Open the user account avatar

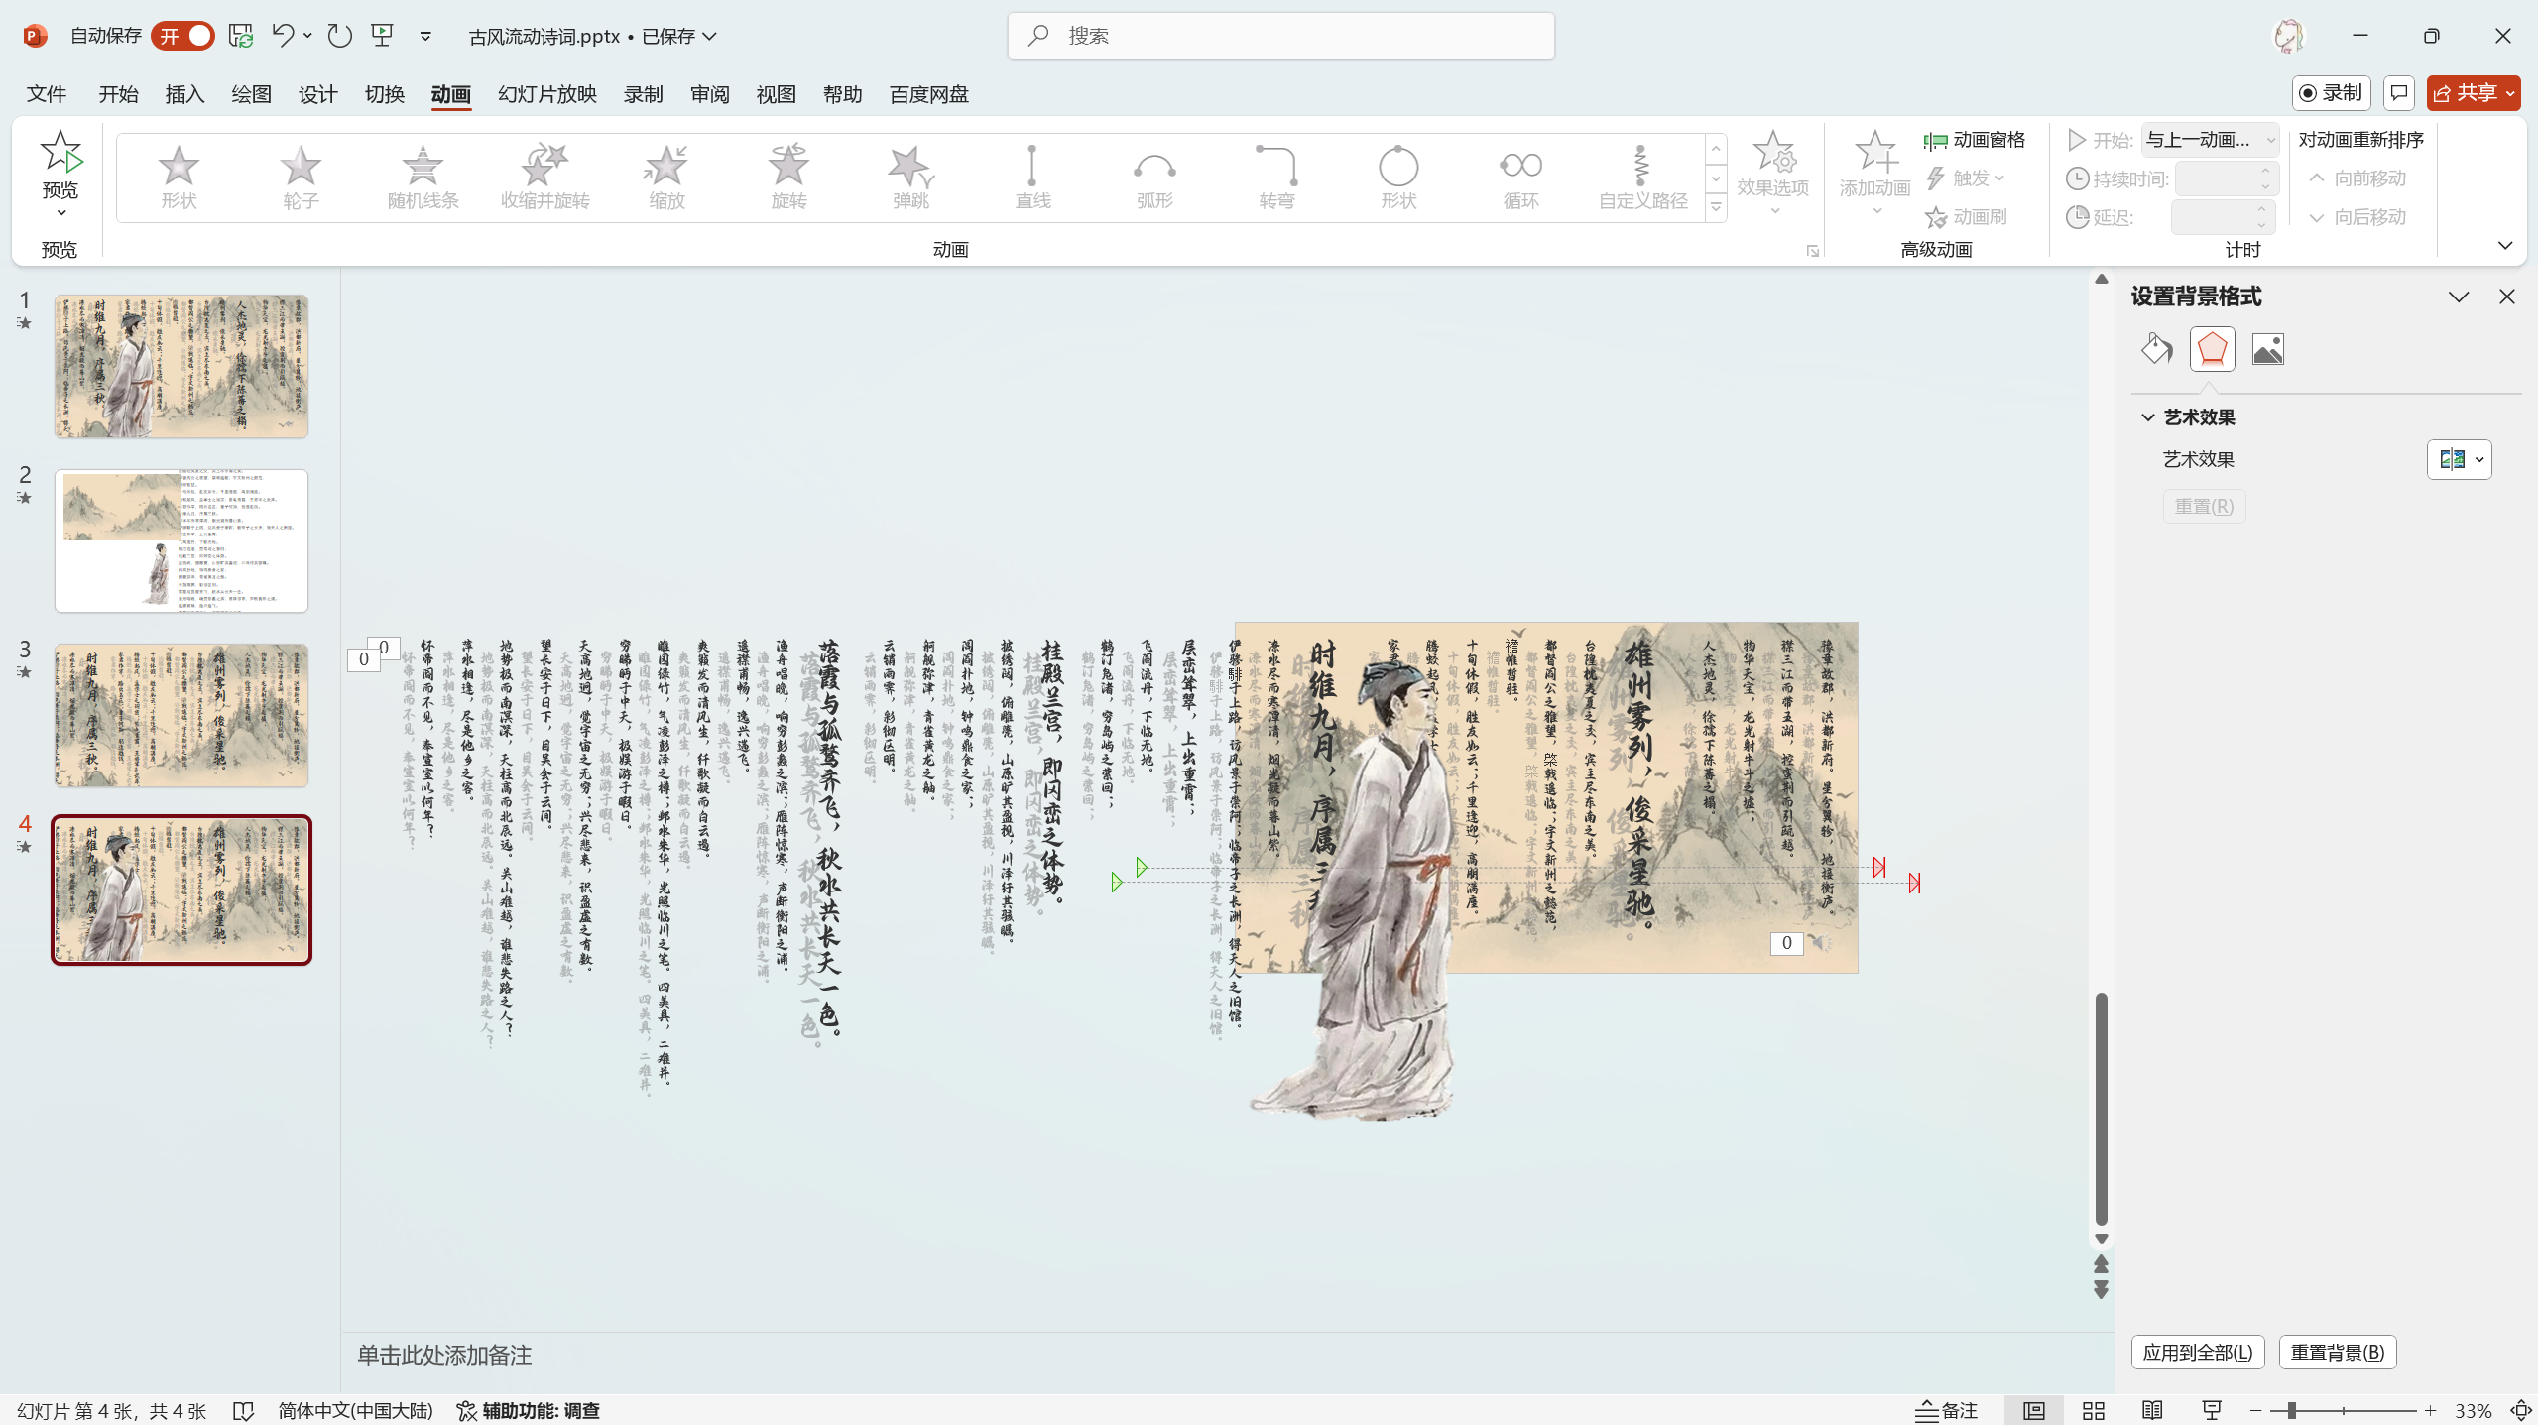click(2288, 36)
